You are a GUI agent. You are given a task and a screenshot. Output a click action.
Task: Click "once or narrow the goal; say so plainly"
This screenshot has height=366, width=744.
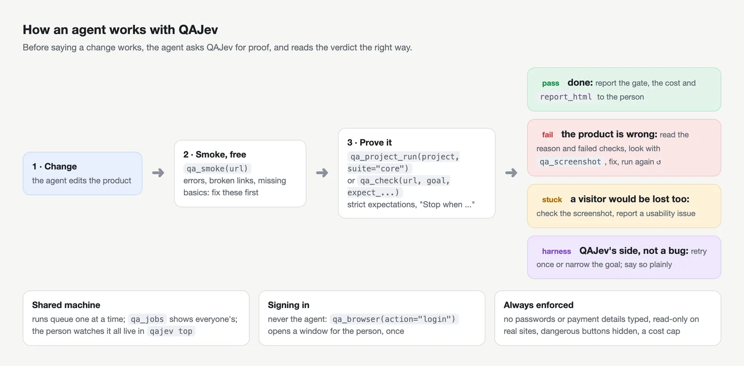(604, 265)
